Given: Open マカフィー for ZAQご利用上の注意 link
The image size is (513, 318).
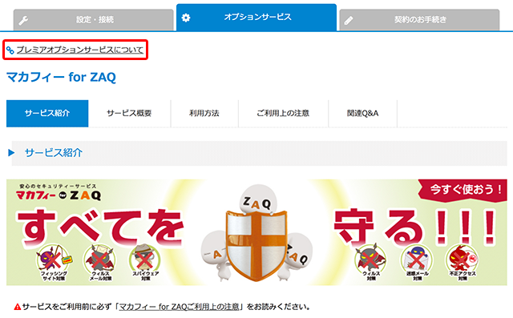Looking at the screenshot, I should tap(180, 307).
